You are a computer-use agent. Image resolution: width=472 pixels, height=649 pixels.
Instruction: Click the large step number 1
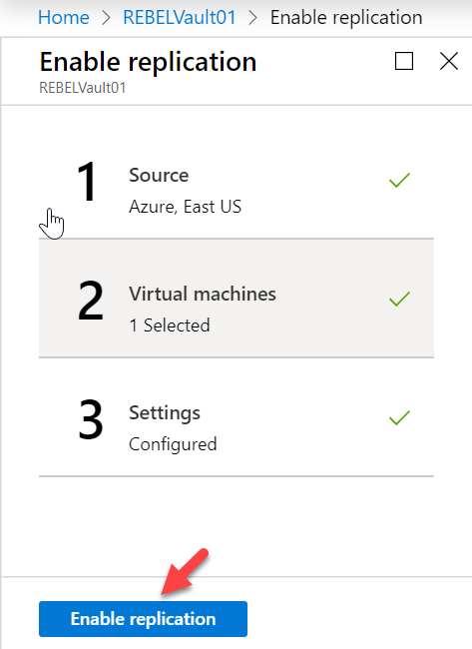[x=87, y=182]
